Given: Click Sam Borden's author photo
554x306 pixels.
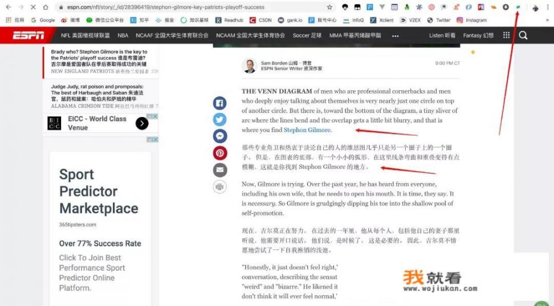Looking at the screenshot, I should (250, 66).
